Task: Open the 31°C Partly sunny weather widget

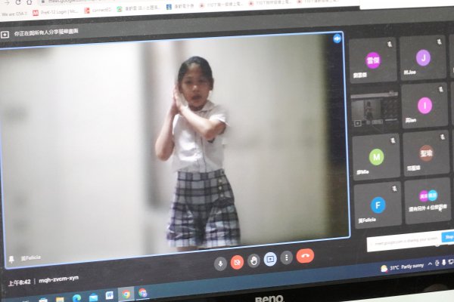Action: tap(402, 267)
